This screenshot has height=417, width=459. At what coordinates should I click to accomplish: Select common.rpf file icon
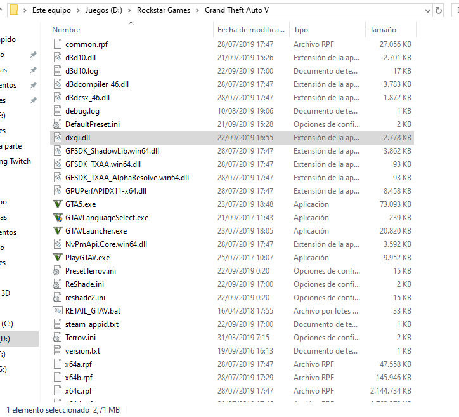pos(58,44)
